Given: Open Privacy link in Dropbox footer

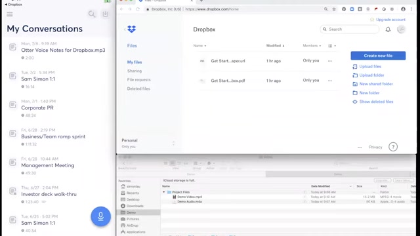Looking at the screenshot, I should click(375, 147).
